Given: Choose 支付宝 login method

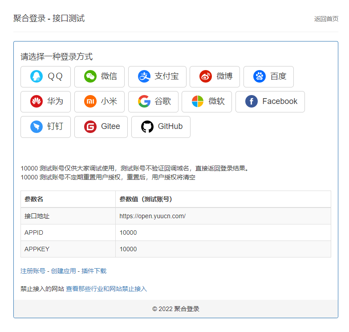Looking at the screenshot, I should (158, 77).
